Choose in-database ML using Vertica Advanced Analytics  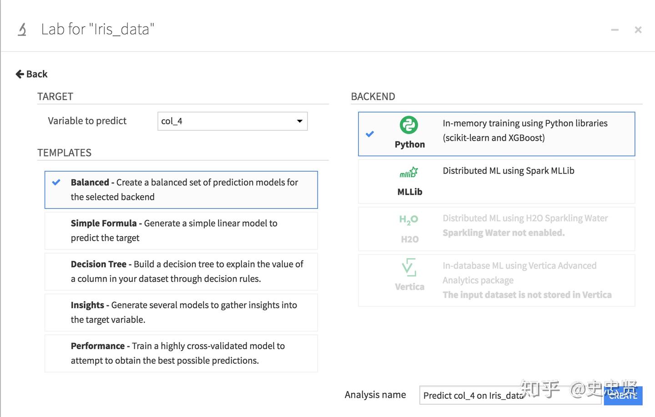tap(496, 280)
